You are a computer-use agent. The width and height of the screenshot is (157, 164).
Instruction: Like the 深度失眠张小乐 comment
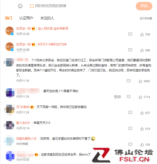click(x=142, y=145)
